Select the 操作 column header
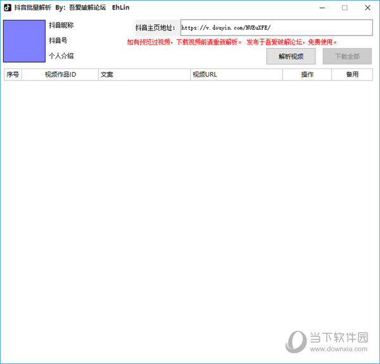This screenshot has width=380, height=364. [x=307, y=75]
